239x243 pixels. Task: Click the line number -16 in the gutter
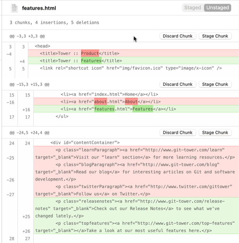10,102
